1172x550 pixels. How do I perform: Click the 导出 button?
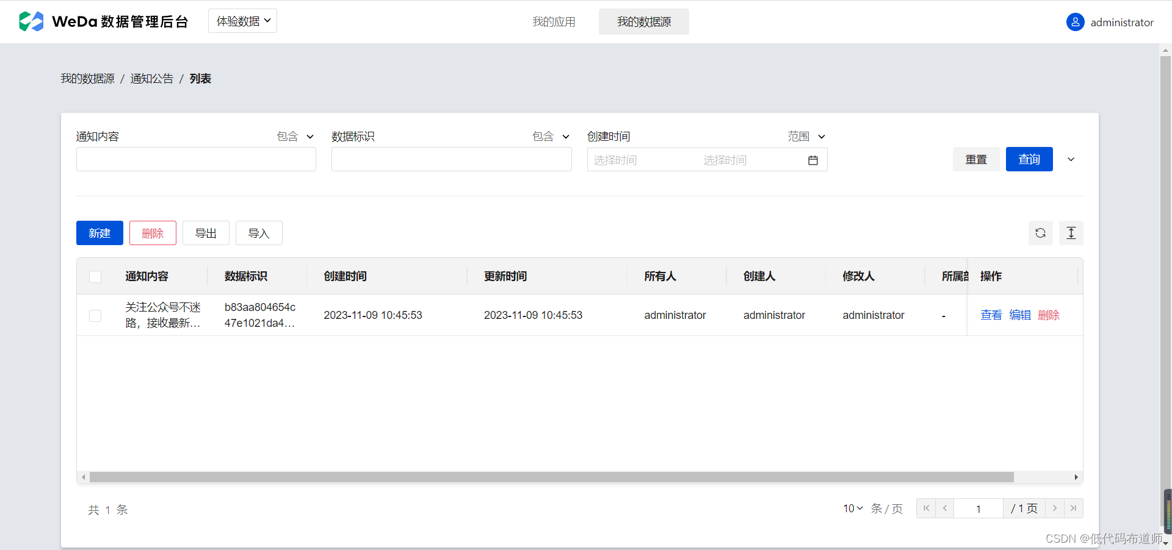point(206,233)
